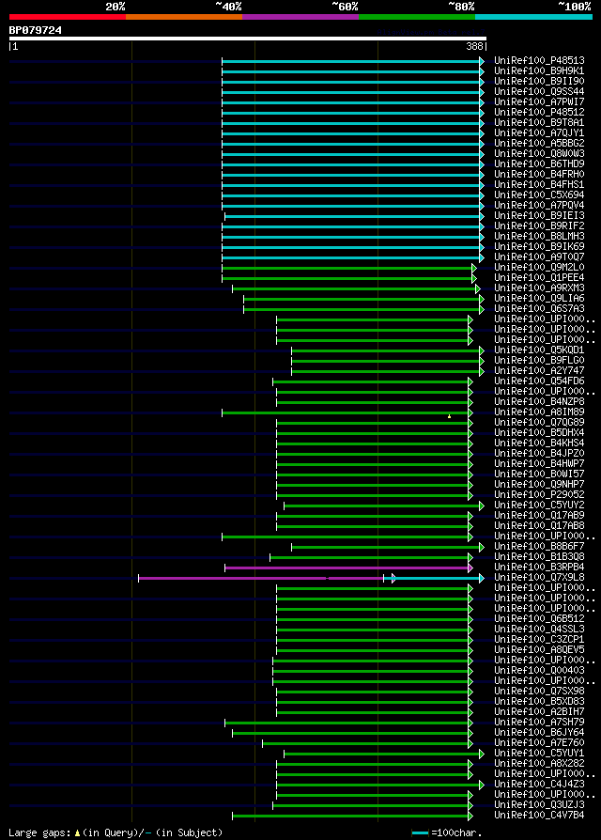This screenshot has height=840, width=601.
Task: Select hit label UniRef100_B9IEI3
Action: (539, 215)
